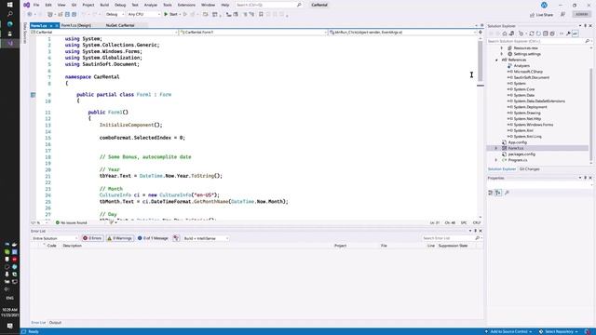Switch to the Output tab
Viewport: 596px width, 335px height.
pos(55,323)
